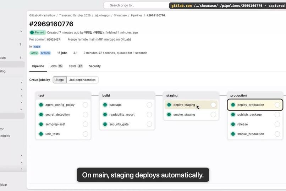The width and height of the screenshot is (286, 191).
Task: Click the deploy_production job status icon
Action: (233, 105)
